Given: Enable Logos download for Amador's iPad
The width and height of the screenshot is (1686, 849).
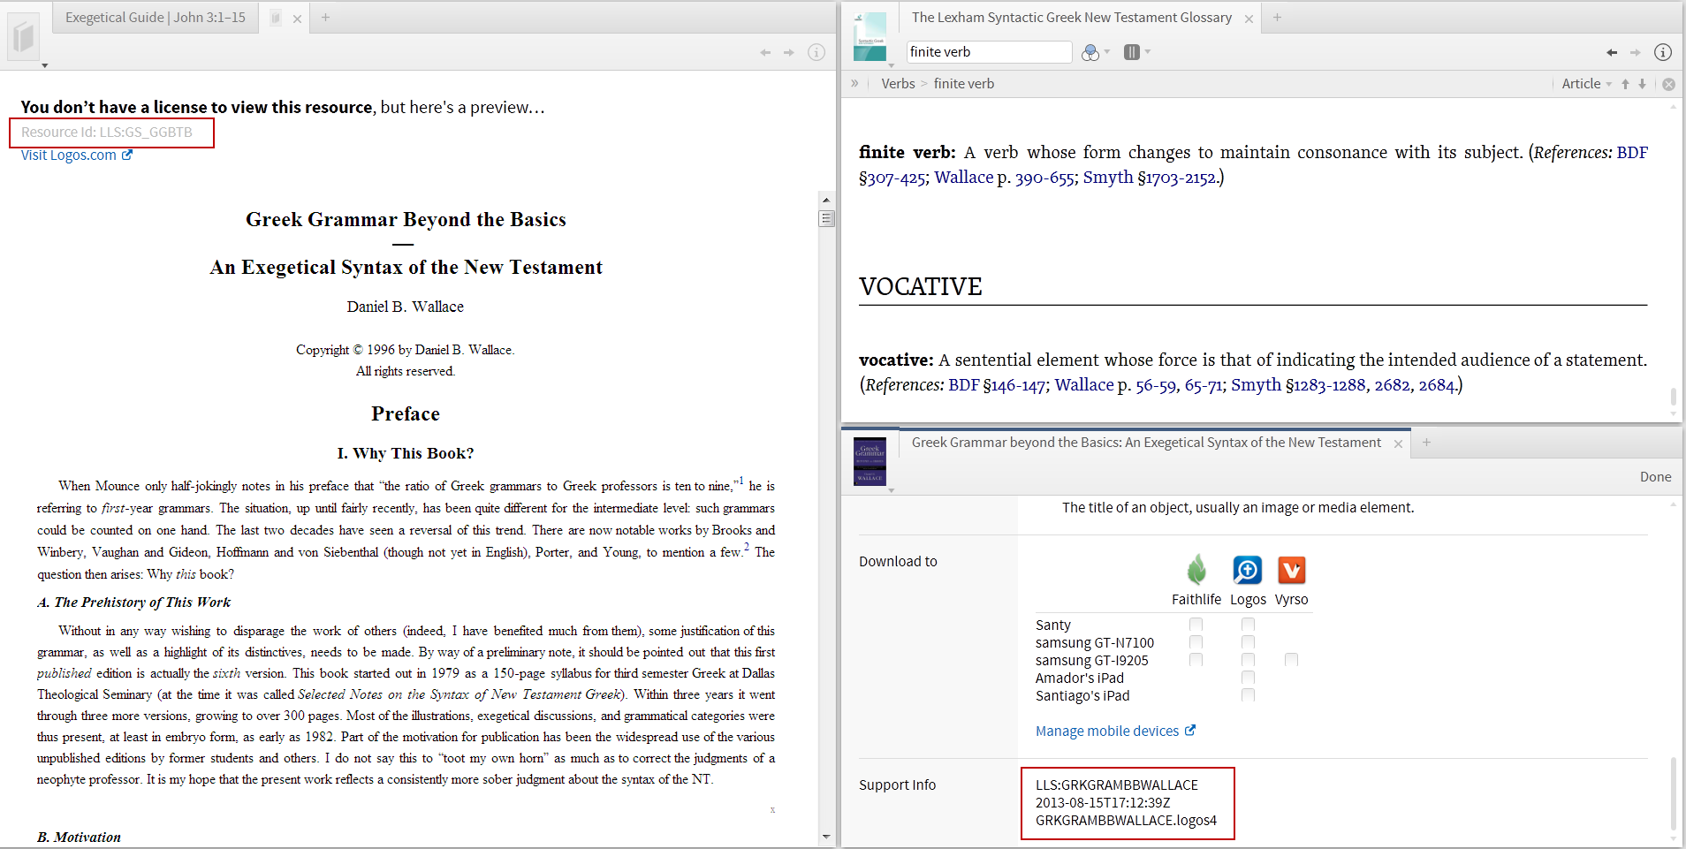Looking at the screenshot, I should 1248,678.
